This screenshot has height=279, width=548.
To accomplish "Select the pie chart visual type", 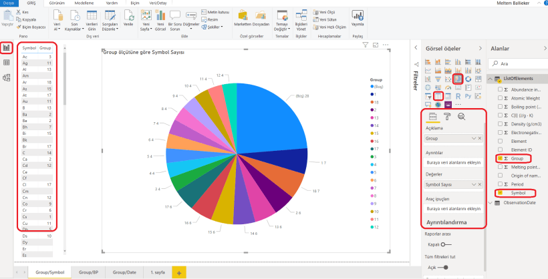I will [458, 79].
